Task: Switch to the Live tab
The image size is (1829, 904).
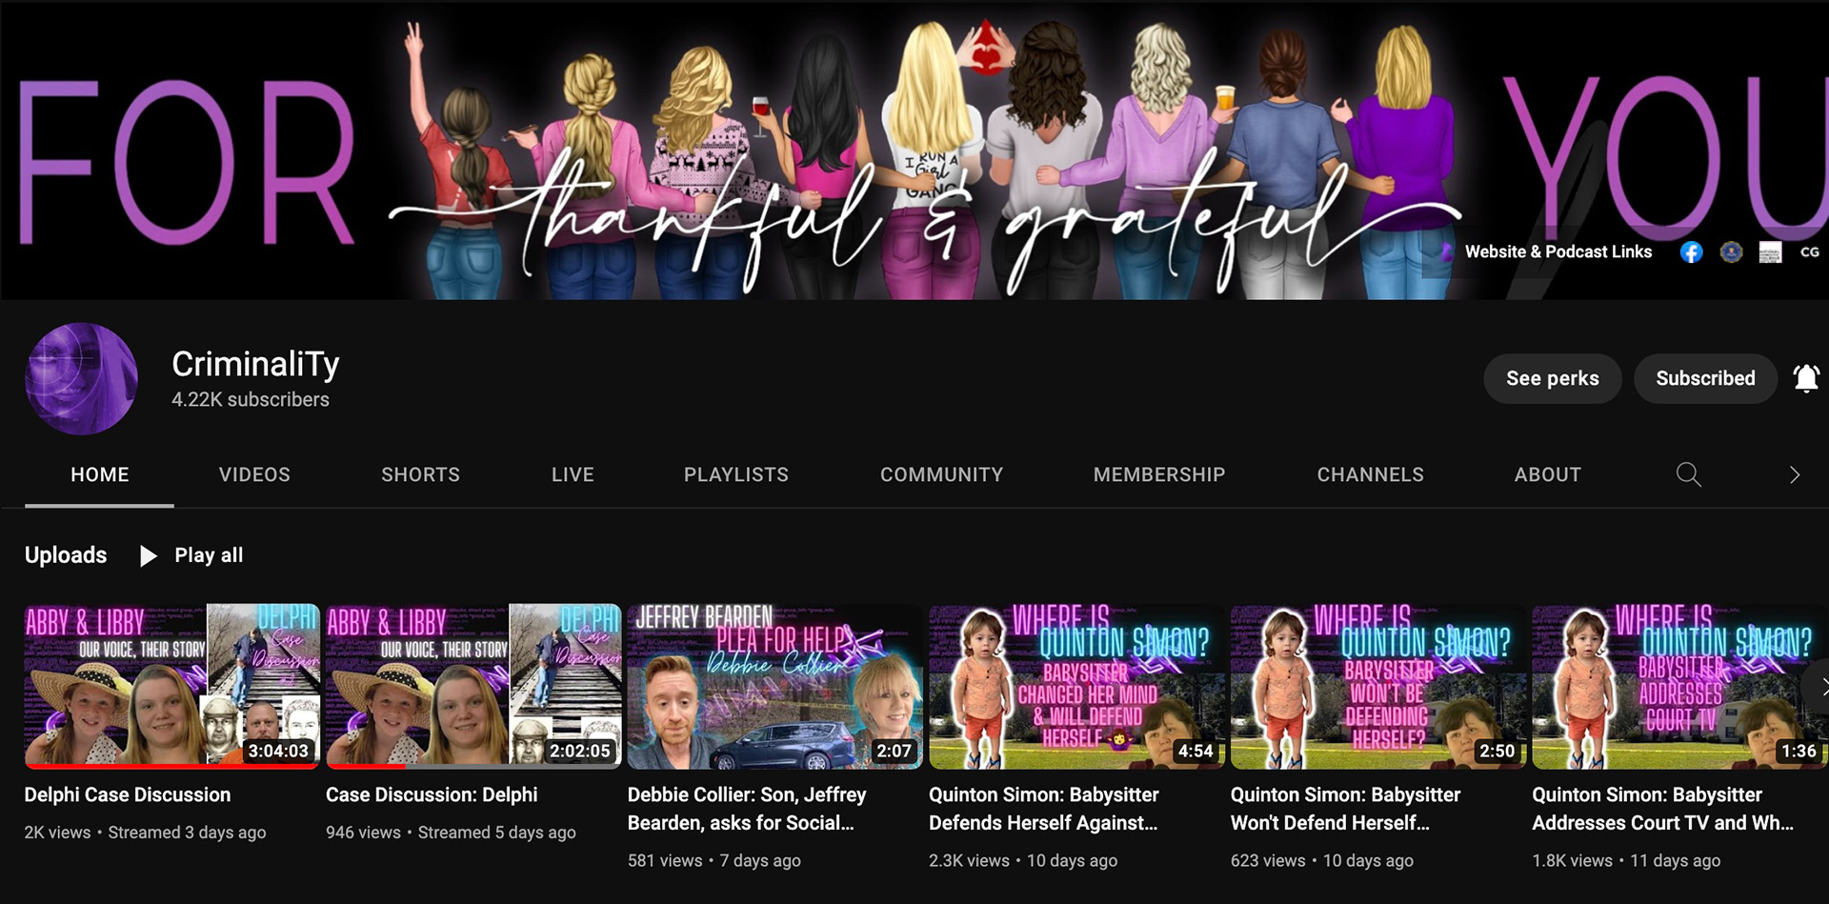Action: [573, 474]
